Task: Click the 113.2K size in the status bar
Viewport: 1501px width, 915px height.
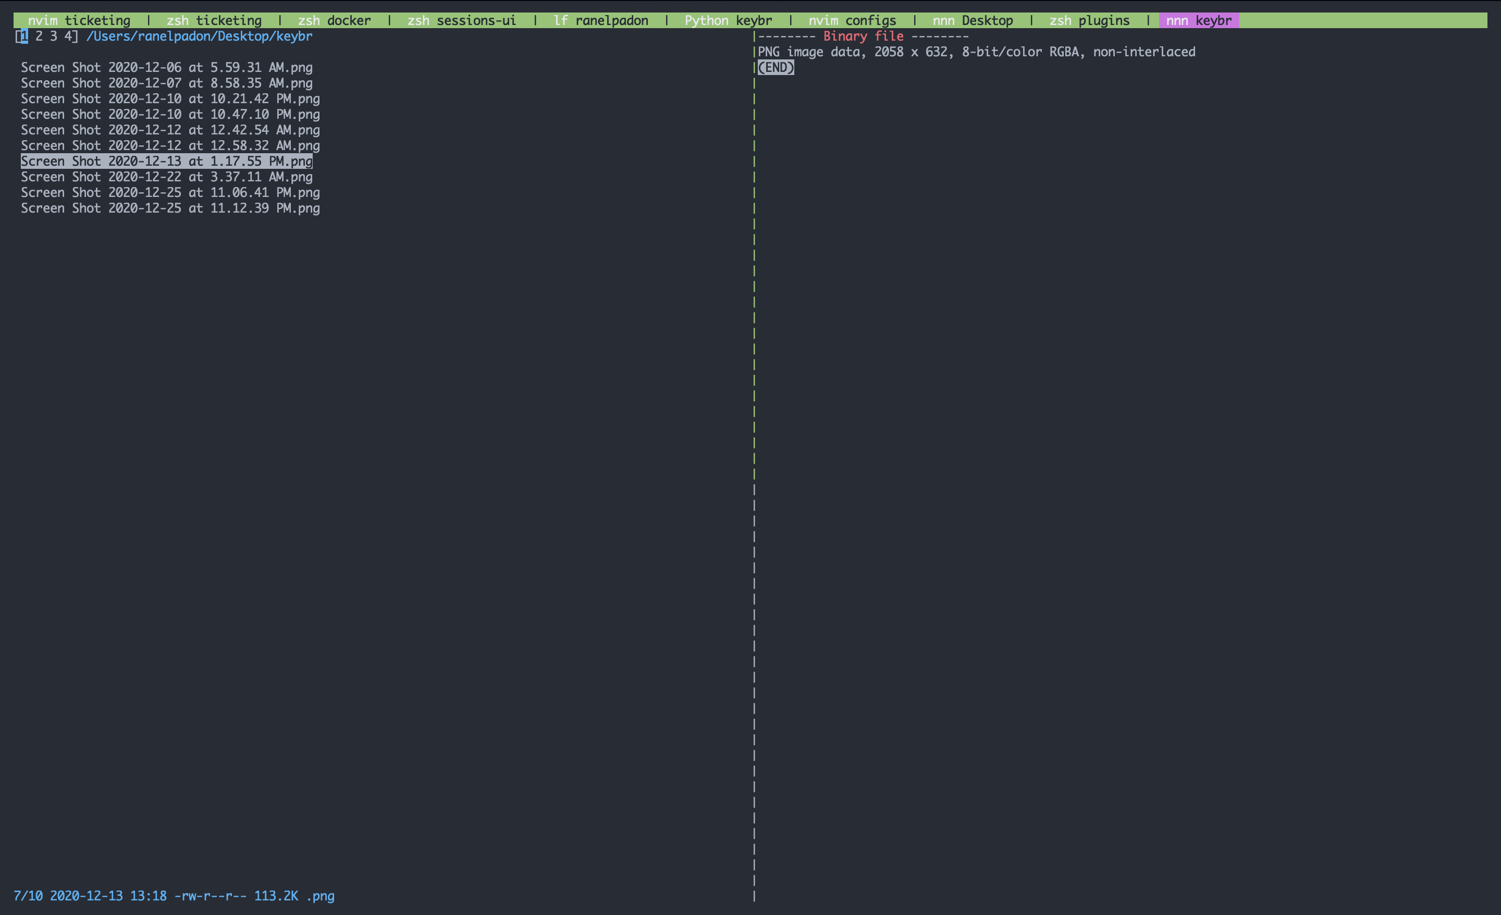Action: pyautogui.click(x=274, y=896)
